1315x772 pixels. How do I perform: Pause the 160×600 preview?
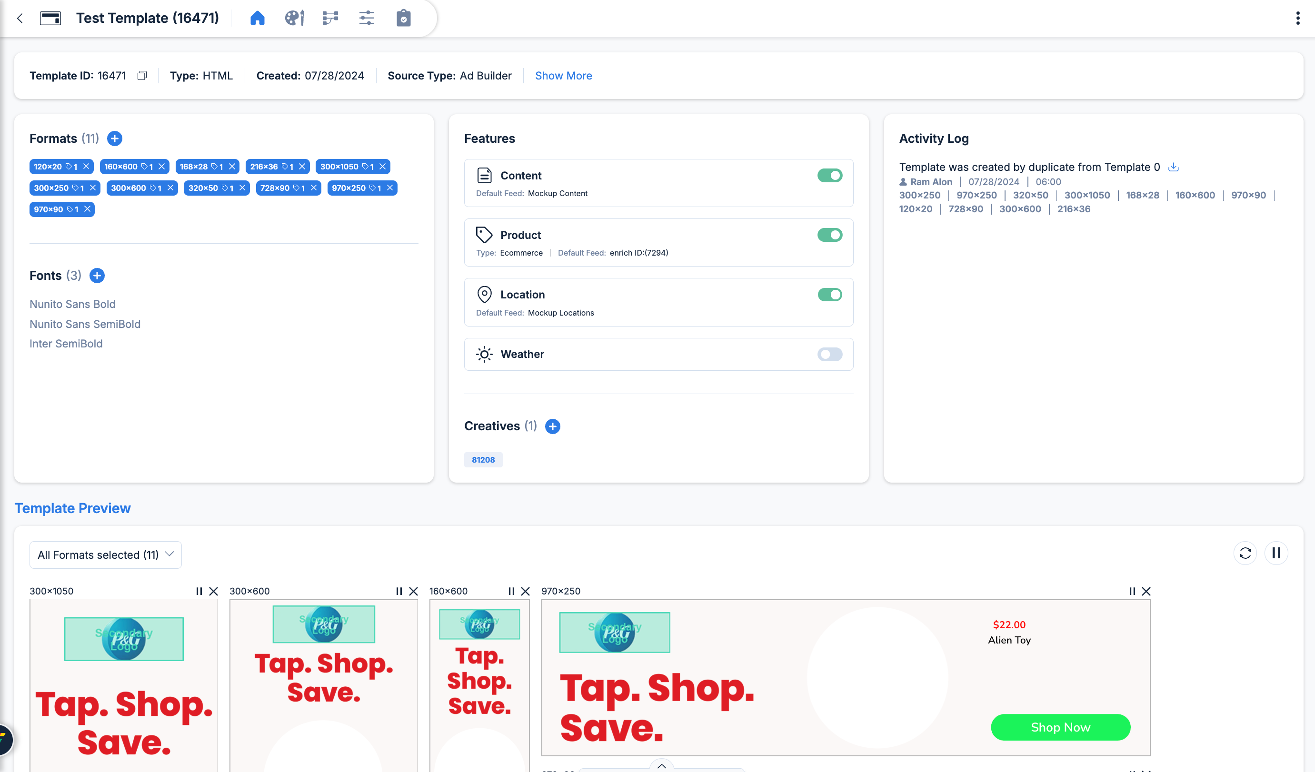(511, 591)
